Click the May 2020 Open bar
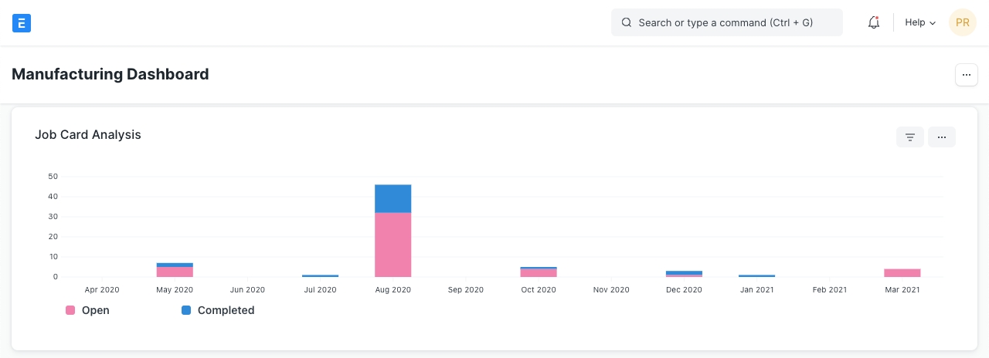Screen dimensions: 989x358 tap(175, 272)
